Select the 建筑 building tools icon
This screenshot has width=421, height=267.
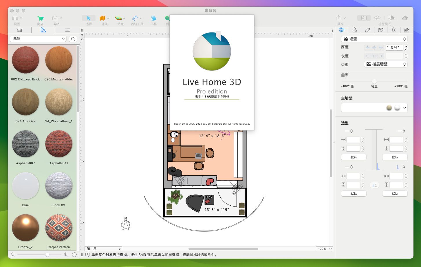tap(102, 18)
